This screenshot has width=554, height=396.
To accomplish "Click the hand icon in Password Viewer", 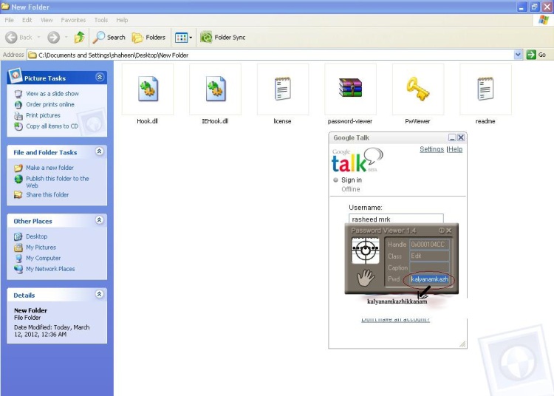I will point(366,277).
